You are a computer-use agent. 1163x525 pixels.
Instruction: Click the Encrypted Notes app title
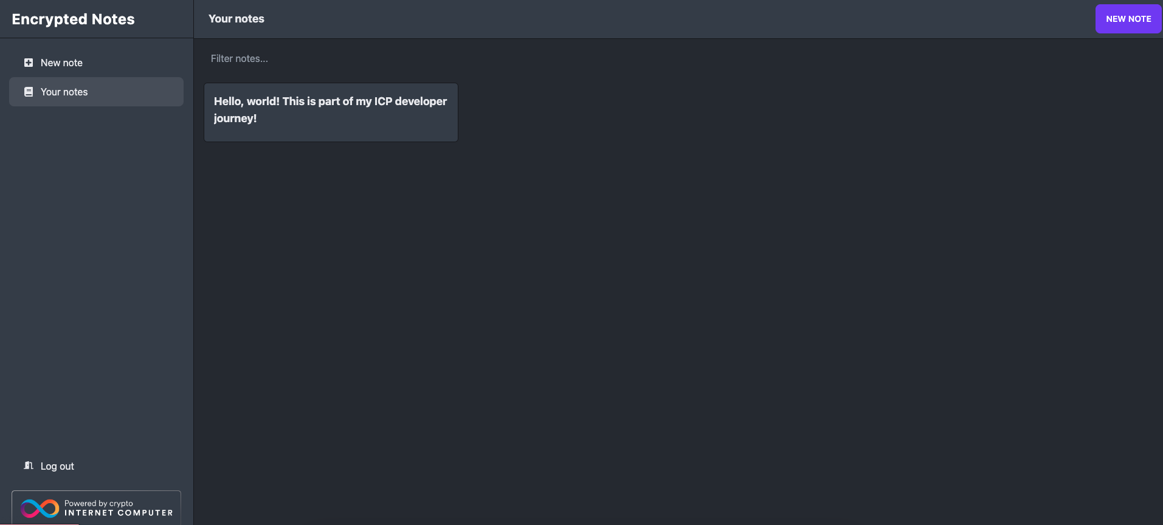(73, 19)
